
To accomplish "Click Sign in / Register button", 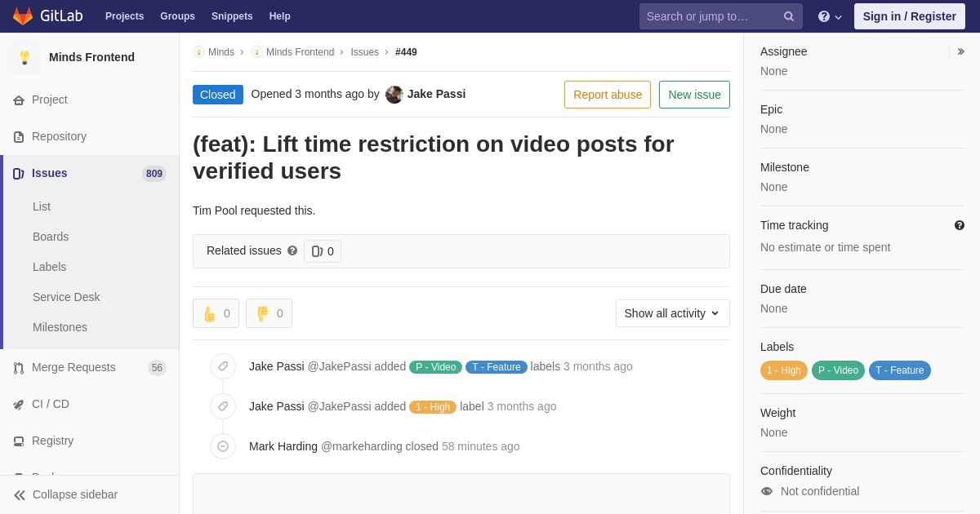I will (910, 16).
